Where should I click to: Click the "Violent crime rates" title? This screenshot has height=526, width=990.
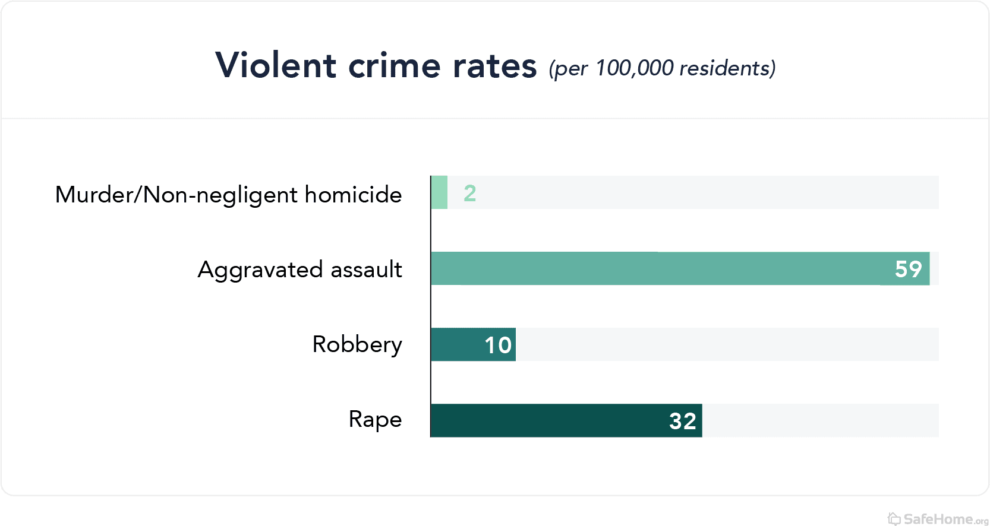(376, 65)
